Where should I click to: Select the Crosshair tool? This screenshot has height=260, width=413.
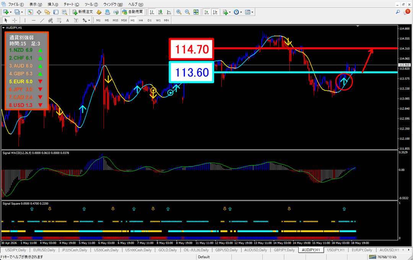(15, 20)
